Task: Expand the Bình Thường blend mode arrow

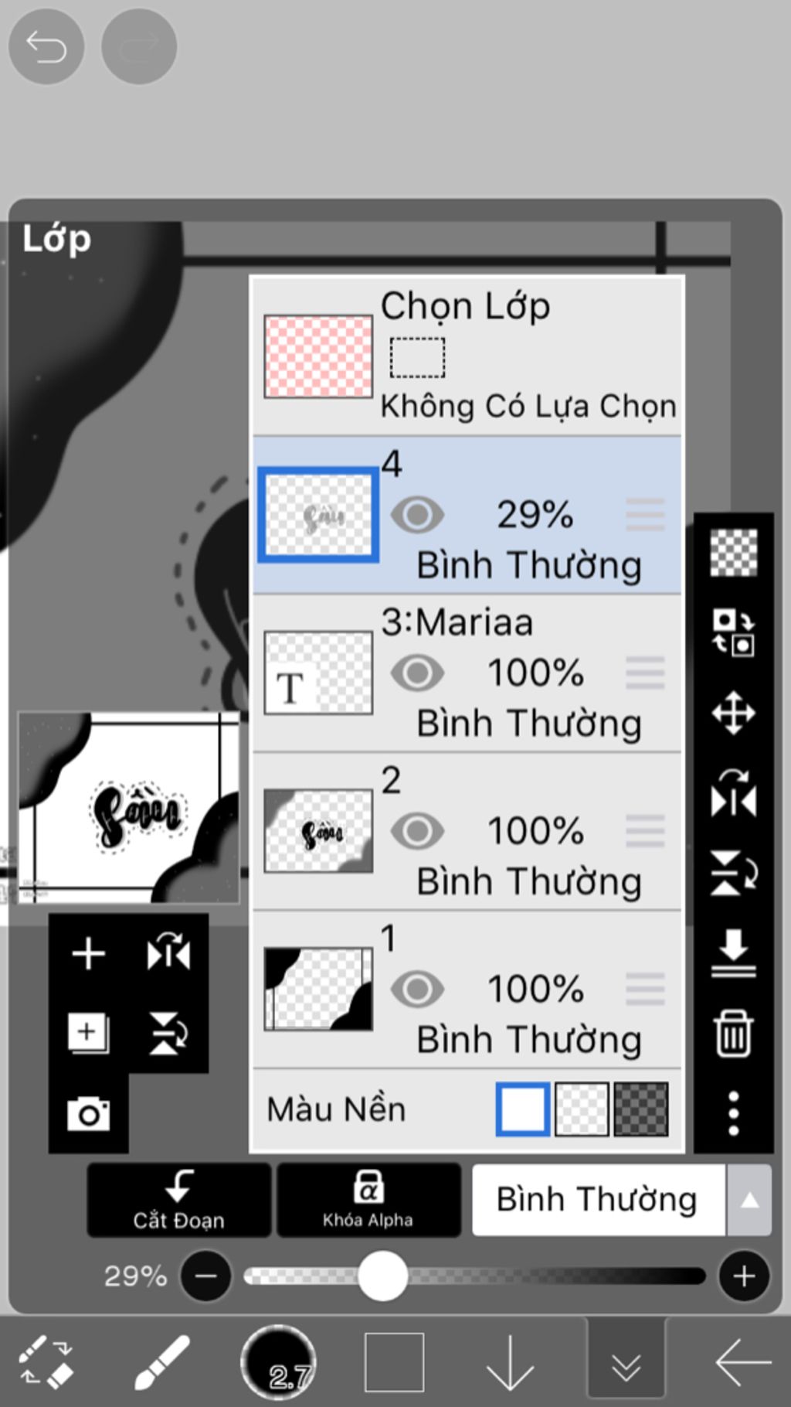Action: (749, 1200)
